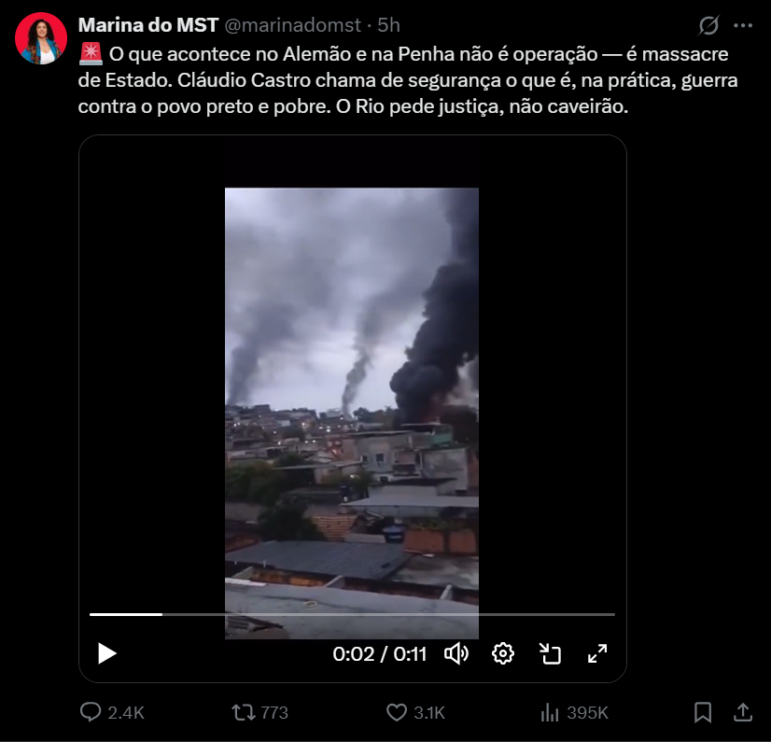771x742 pixels.
Task: Open the Marina do MST display name link
Action: pos(148,25)
